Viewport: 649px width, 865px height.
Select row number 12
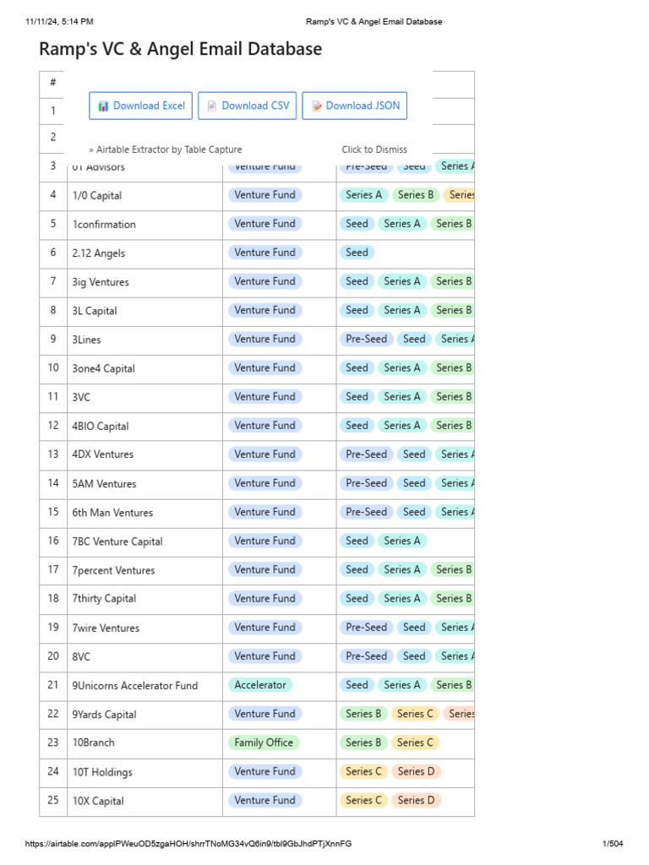point(53,426)
